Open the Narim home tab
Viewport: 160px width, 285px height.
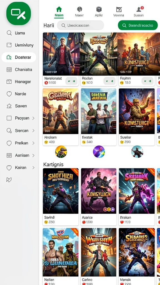click(59, 12)
